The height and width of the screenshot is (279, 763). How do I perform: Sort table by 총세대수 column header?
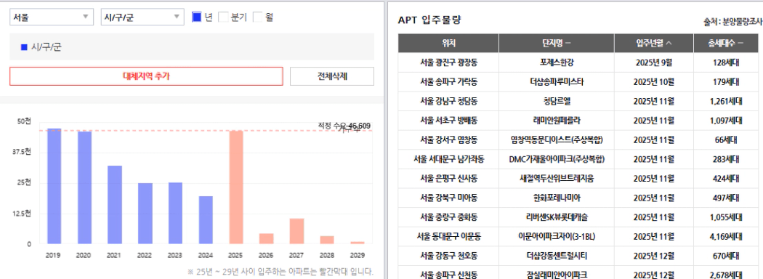(x=726, y=44)
